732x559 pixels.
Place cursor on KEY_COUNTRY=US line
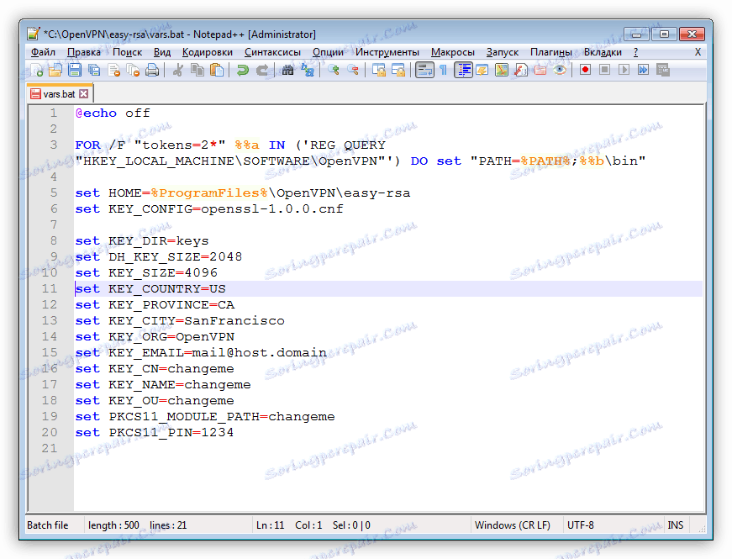point(388,288)
